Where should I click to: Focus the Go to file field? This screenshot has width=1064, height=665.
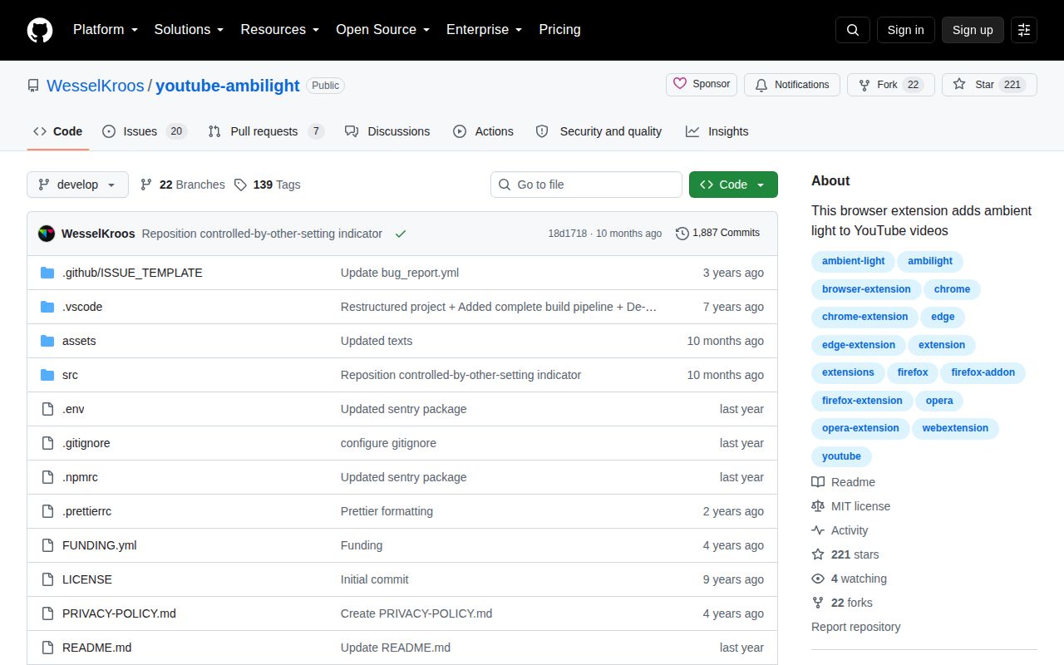tap(586, 185)
